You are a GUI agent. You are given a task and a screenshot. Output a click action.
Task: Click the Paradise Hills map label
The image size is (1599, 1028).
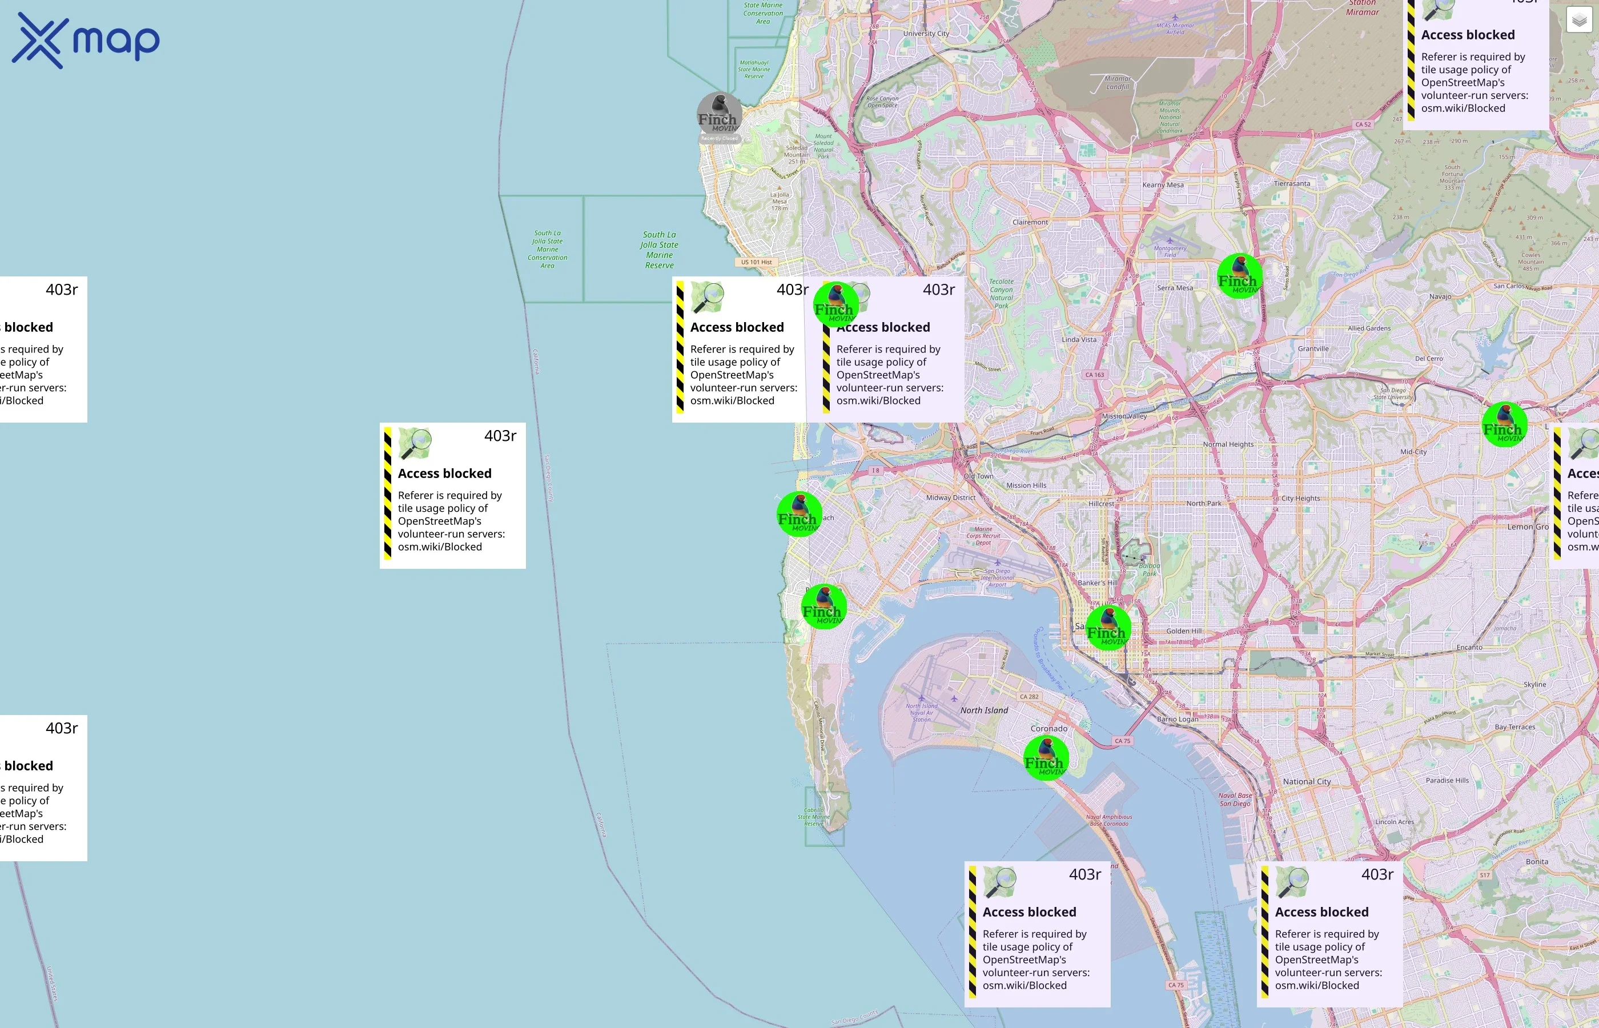1447,780
